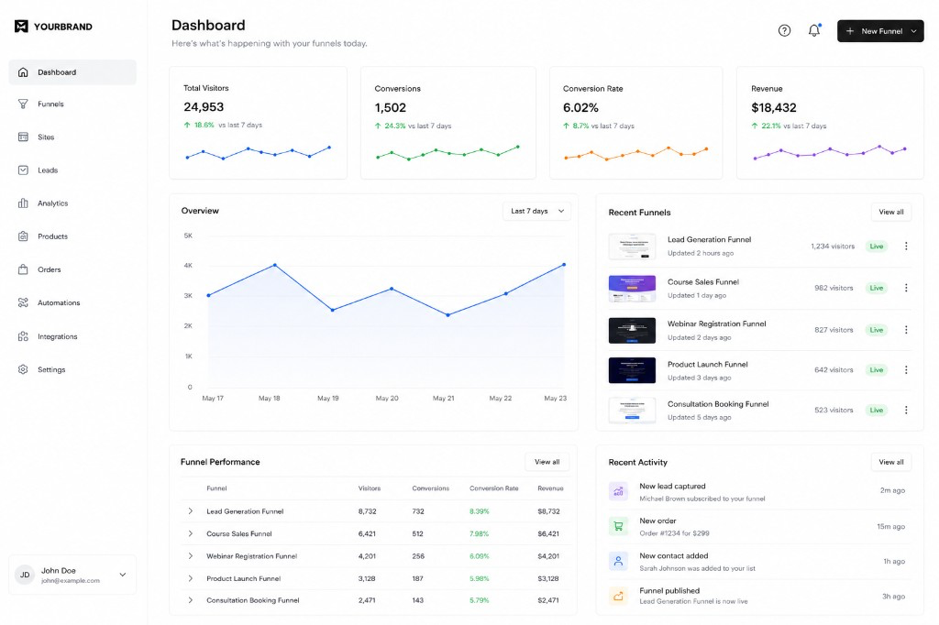This screenshot has width=939, height=625.
Task: Click the 8.39% conversion rate cell
Action: 479,511
